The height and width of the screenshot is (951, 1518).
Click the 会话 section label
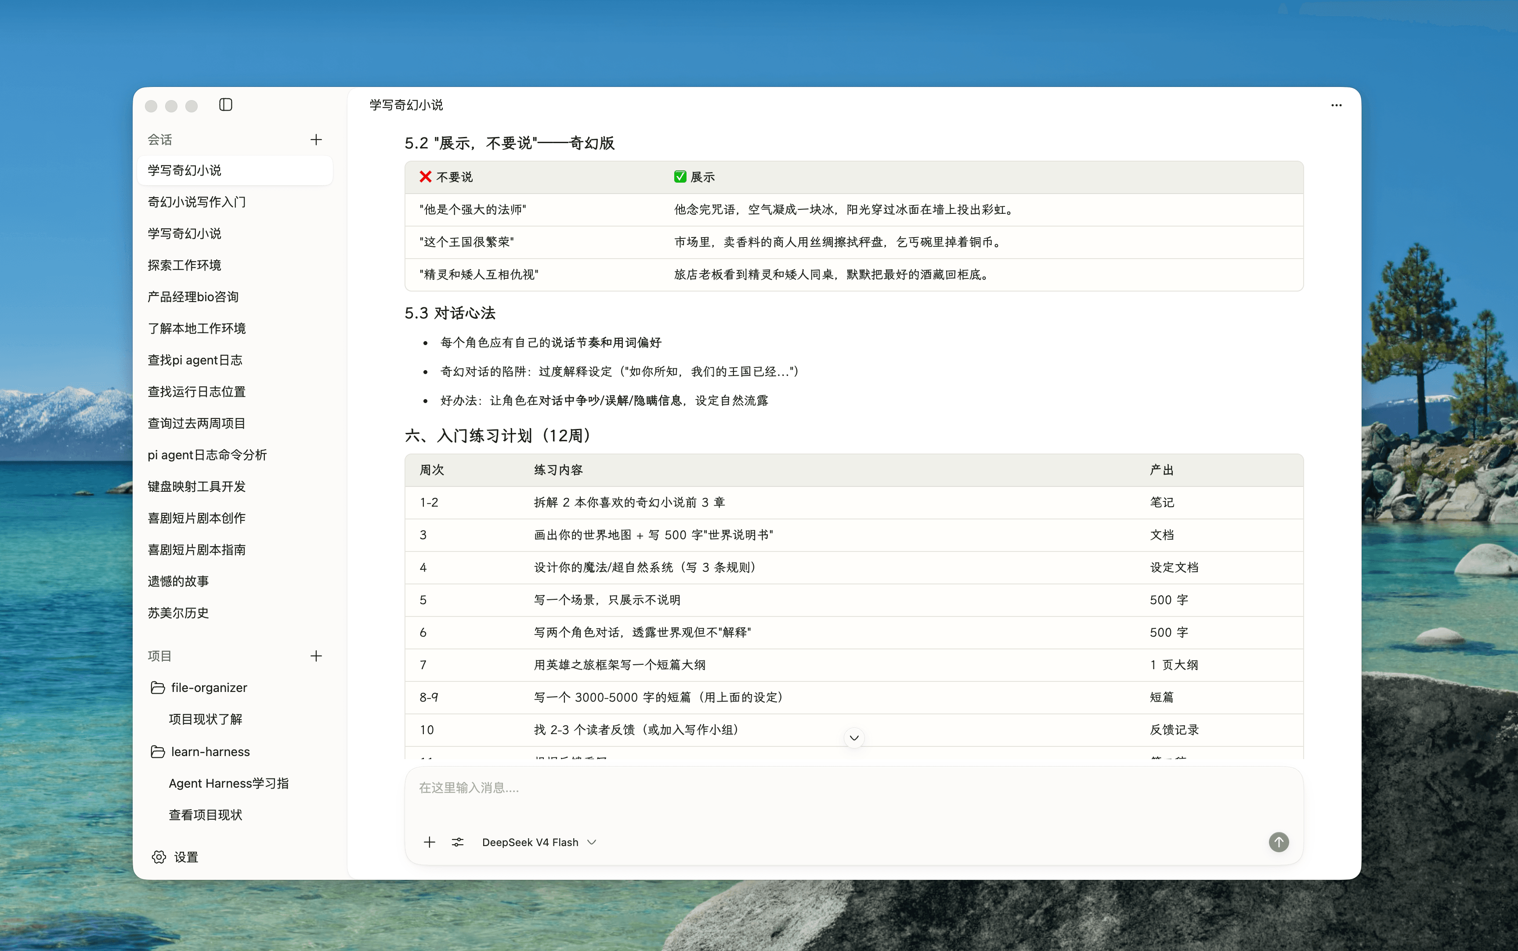tap(160, 140)
